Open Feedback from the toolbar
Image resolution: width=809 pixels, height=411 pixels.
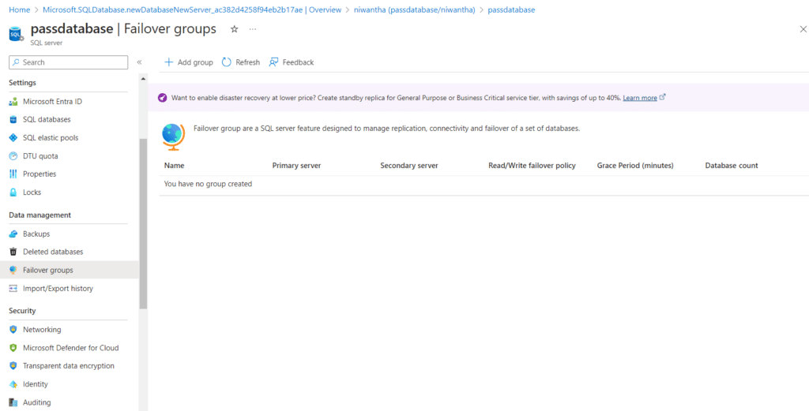click(291, 62)
